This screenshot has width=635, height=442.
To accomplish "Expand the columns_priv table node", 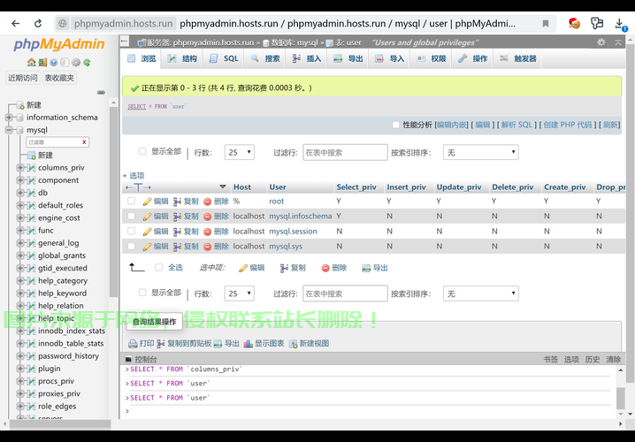I will click(x=19, y=168).
